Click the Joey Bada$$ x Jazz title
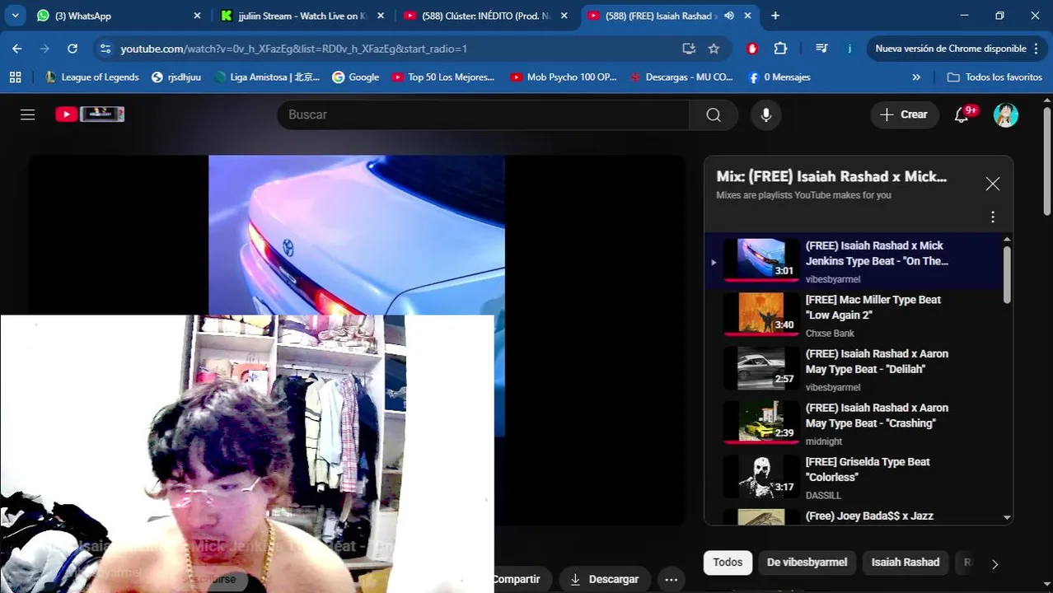The height and width of the screenshot is (593, 1053). coord(869,516)
